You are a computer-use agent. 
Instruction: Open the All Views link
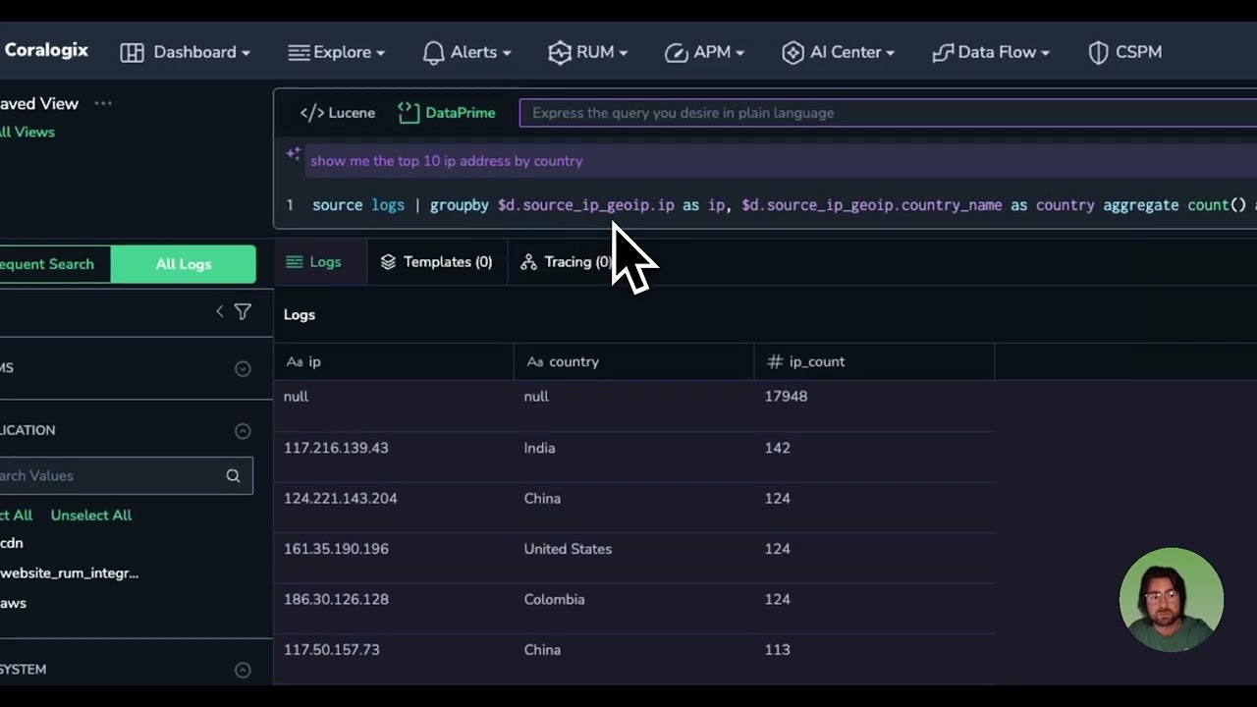coord(27,132)
